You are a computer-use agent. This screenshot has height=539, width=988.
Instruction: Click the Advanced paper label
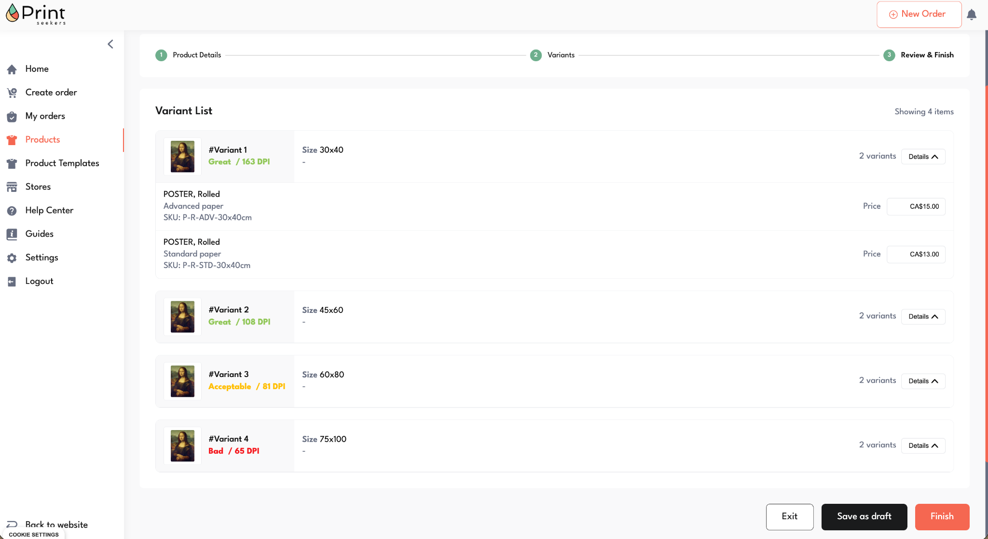tap(193, 206)
